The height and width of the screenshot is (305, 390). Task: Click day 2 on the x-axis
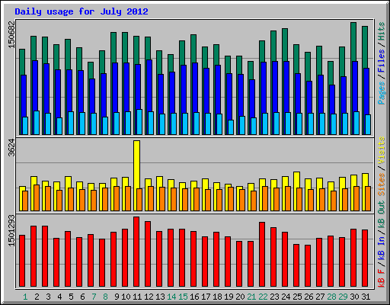click(37, 297)
